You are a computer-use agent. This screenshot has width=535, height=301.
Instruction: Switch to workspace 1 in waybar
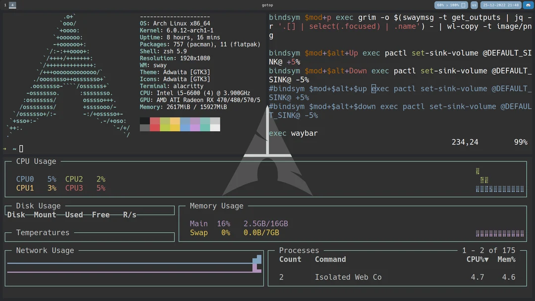[4, 5]
